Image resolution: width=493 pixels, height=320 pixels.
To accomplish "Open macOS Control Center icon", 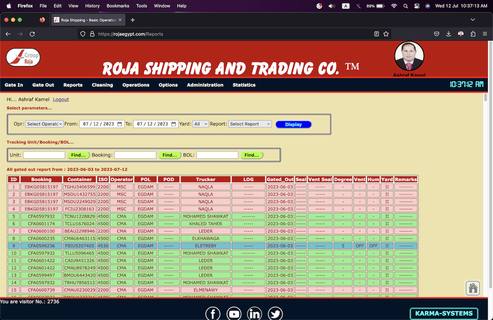I will [x=417, y=6].
